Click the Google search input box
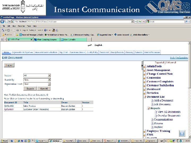Image resolution: width=191 pixels, height=143 pixels. (166, 21)
